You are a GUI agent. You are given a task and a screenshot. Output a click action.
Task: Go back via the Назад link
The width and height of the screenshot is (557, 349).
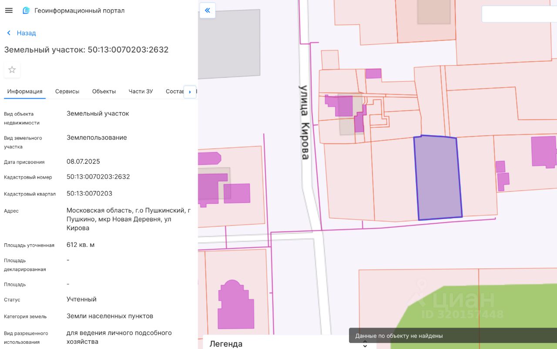click(x=26, y=33)
